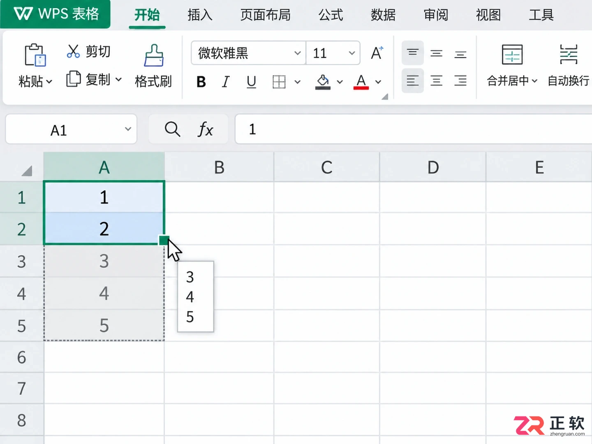
Task: Increase font size with the A icon
Action: pyautogui.click(x=377, y=53)
